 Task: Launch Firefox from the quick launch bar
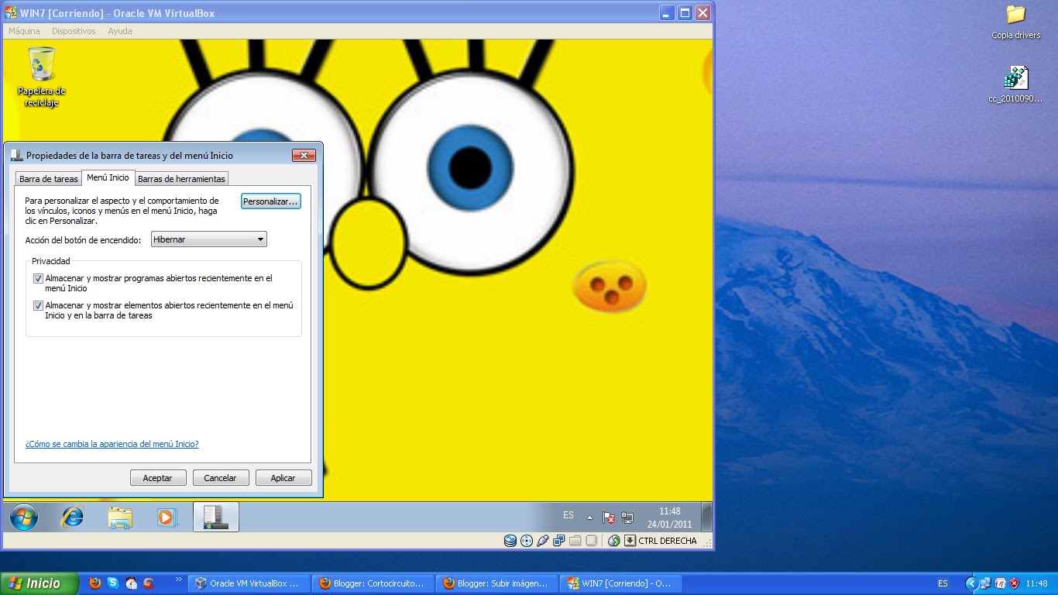pyautogui.click(x=95, y=583)
